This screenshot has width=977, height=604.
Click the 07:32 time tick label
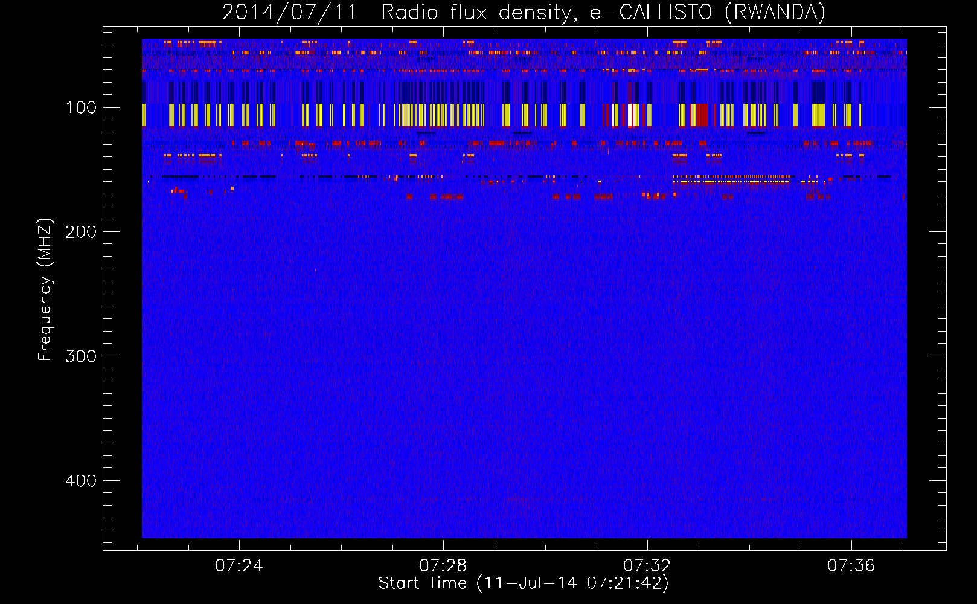pyautogui.click(x=647, y=565)
